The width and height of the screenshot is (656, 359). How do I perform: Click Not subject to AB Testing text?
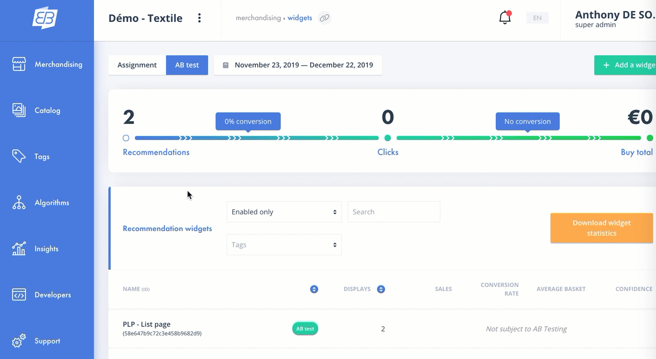(x=526, y=329)
